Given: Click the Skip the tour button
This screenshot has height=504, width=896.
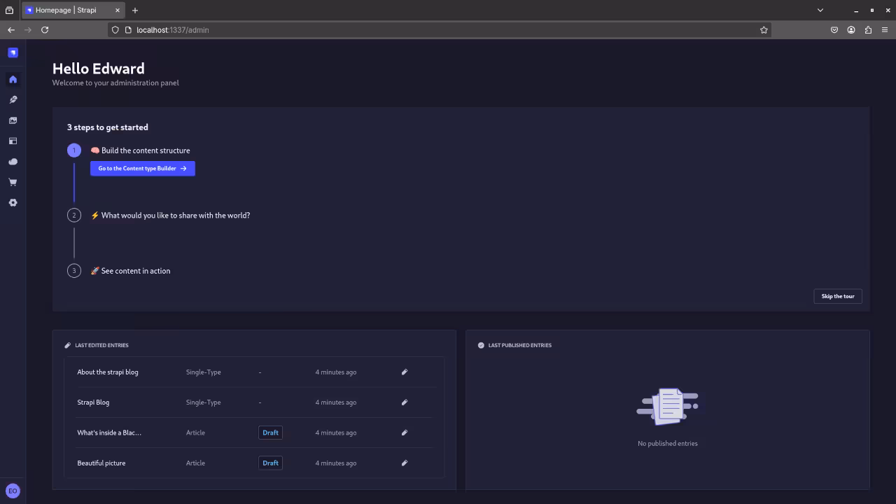Looking at the screenshot, I should pos(837,296).
